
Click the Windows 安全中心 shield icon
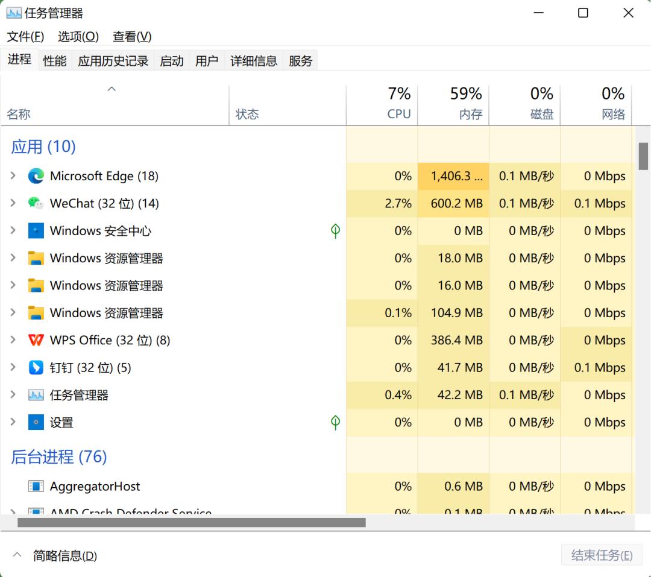click(x=36, y=230)
